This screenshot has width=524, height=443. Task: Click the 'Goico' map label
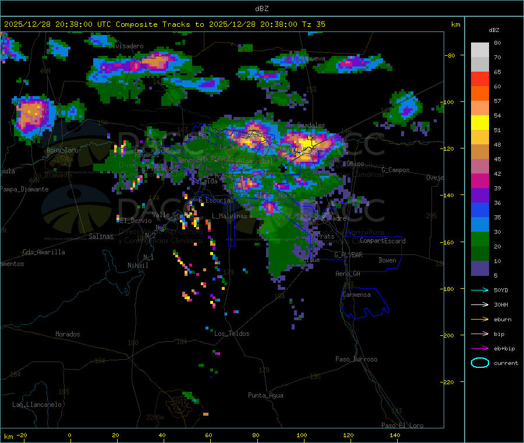355,164
